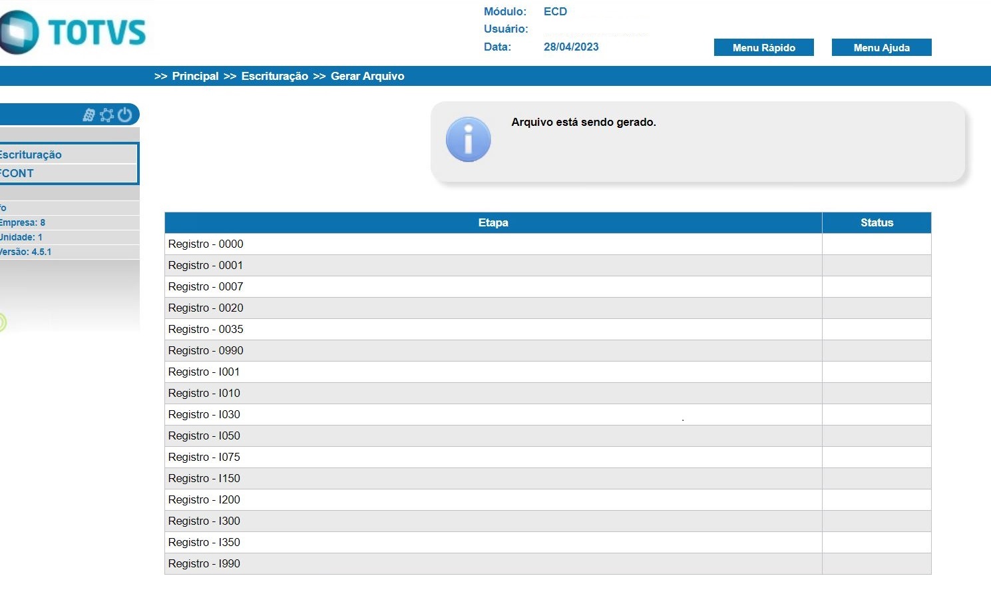This screenshot has width=991, height=594.
Task: Select row Registro - 0020
Action: [x=548, y=308]
